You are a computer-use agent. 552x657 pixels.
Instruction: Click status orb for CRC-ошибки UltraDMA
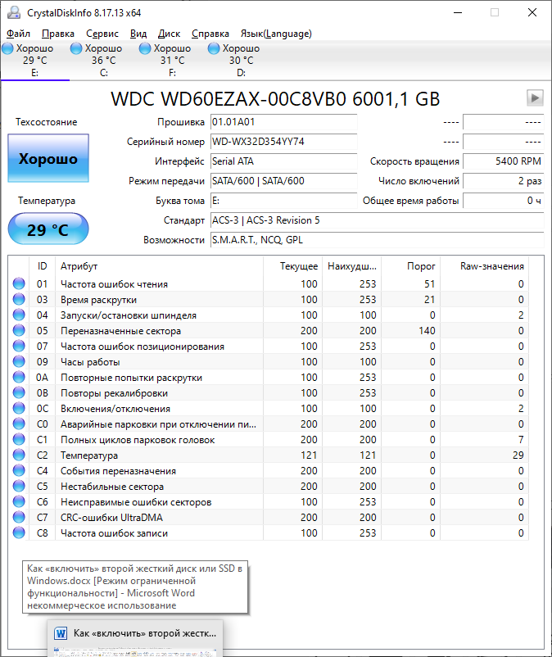coord(19,518)
